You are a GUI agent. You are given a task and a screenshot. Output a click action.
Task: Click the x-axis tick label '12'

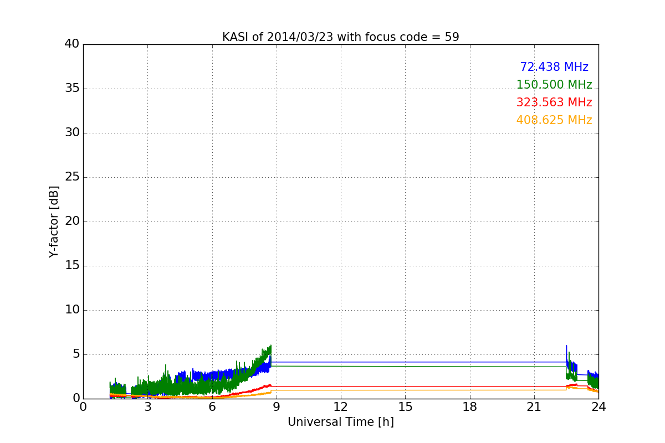click(x=341, y=407)
